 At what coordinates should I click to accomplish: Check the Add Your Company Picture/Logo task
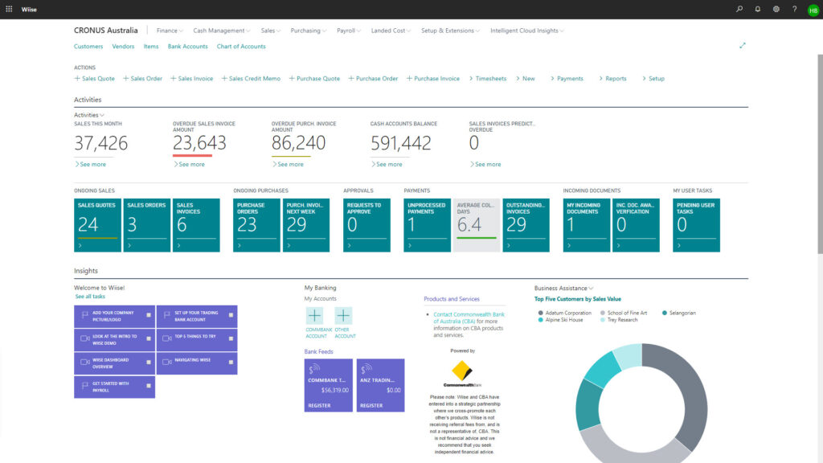click(x=149, y=315)
